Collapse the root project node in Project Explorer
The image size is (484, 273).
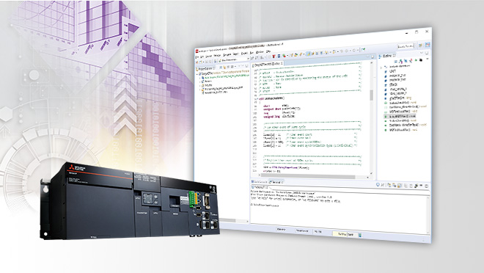[197, 74]
